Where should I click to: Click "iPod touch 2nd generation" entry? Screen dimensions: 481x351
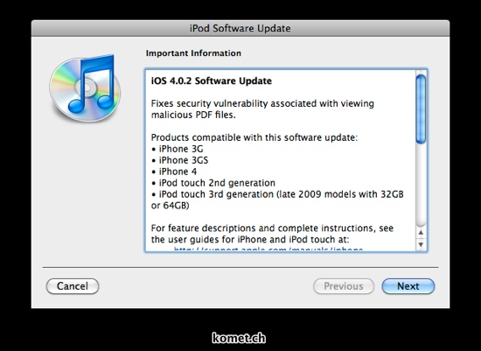213,183
